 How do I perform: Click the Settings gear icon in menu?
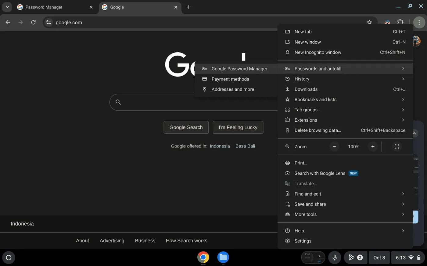287,241
